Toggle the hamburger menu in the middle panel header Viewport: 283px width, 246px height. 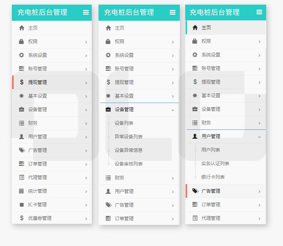coord(173,13)
